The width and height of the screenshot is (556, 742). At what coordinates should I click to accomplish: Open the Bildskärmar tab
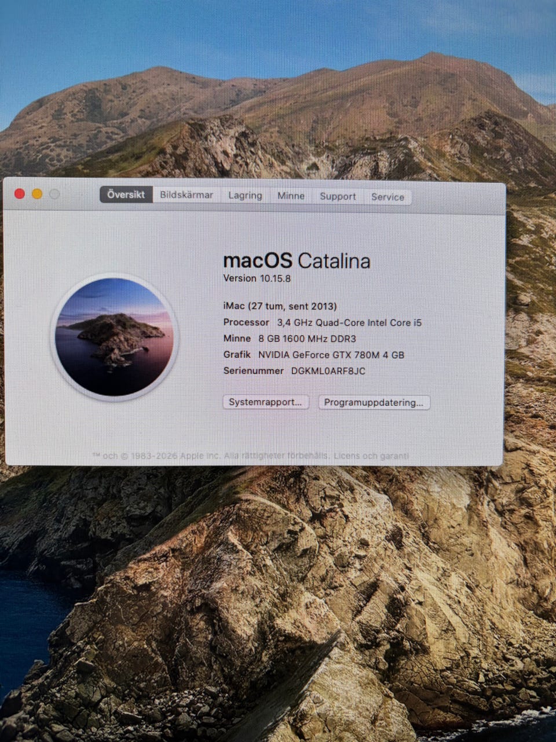[x=186, y=195]
